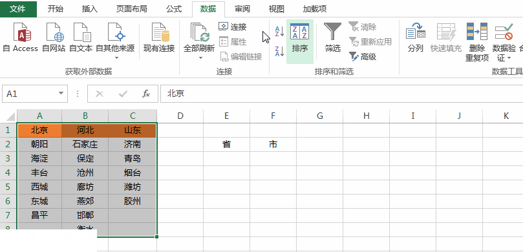Open the 文件 menu tab

[x=18, y=9]
